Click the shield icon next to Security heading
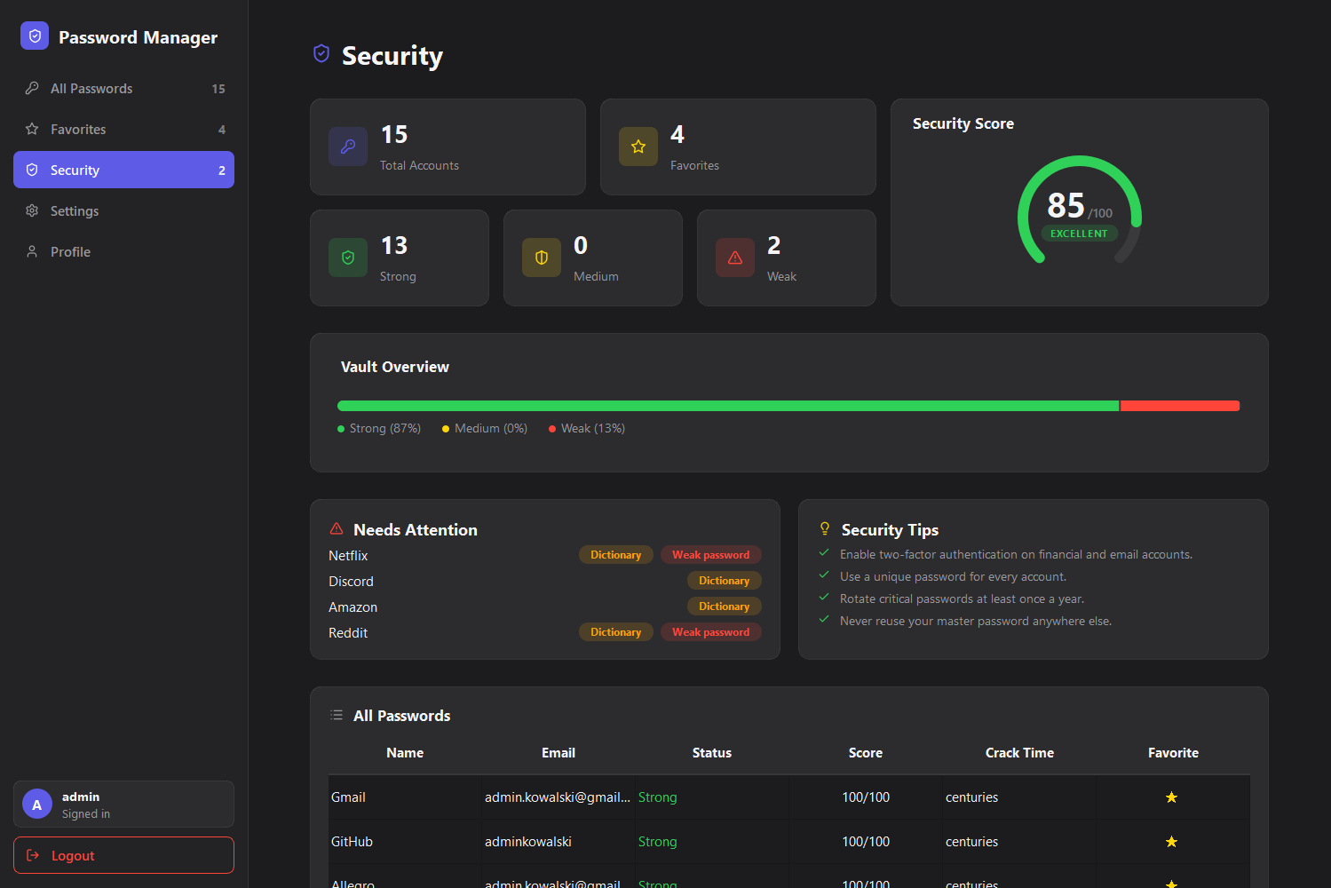The width and height of the screenshot is (1331, 888). (321, 54)
